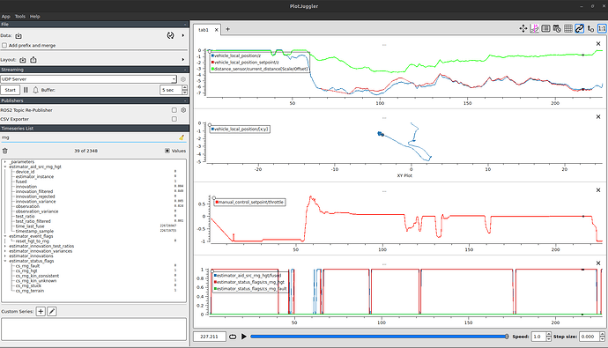Click the Buffer 5 sec spinbox
The height and width of the screenshot is (348, 608).
pyautogui.click(x=174, y=90)
